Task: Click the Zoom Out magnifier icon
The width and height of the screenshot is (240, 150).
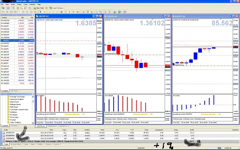Action: tap(101, 12)
